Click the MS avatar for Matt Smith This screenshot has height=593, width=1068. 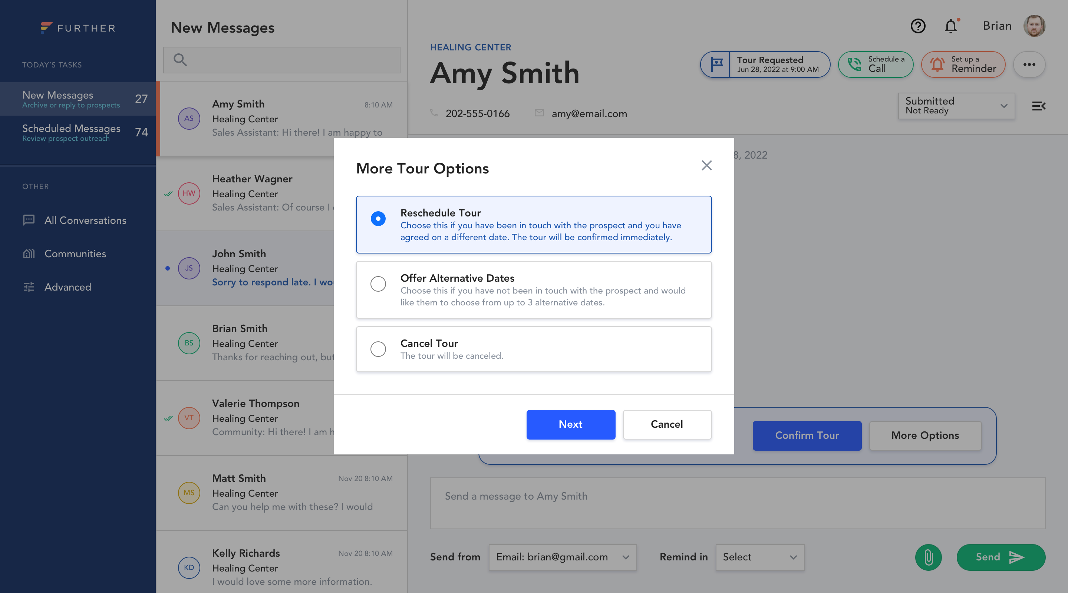[x=189, y=493]
